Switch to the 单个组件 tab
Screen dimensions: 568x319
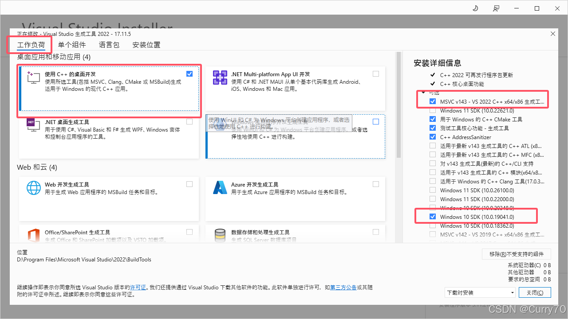click(x=72, y=45)
